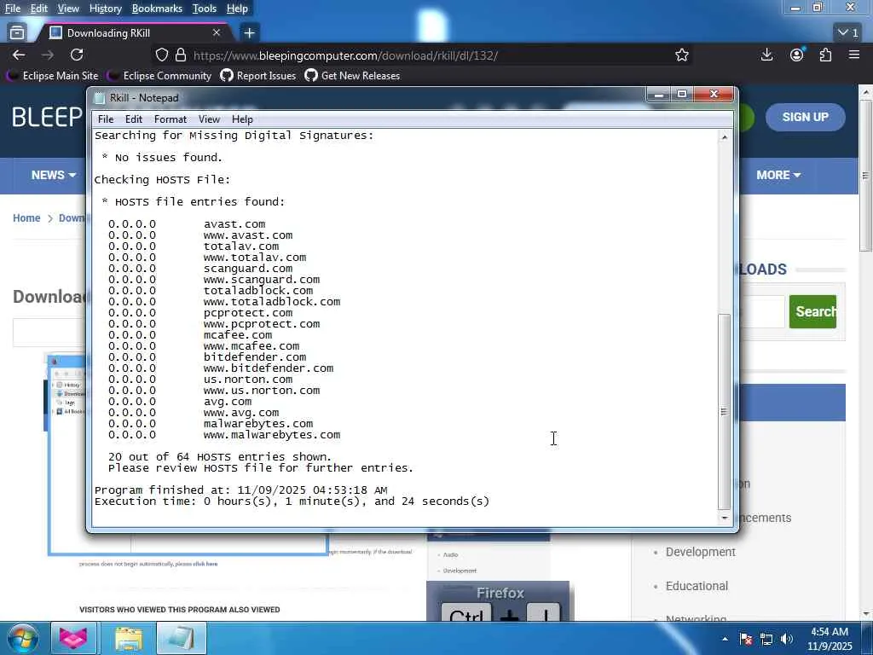873x655 pixels.
Task: Open the list all tabs dropdown
Action: pos(848,33)
